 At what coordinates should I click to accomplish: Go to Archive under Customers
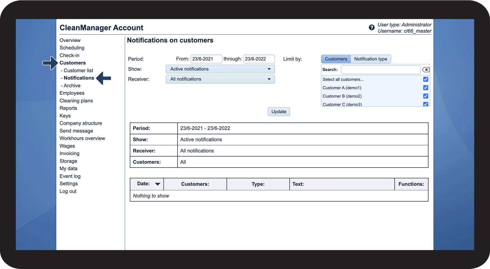pyautogui.click(x=72, y=86)
